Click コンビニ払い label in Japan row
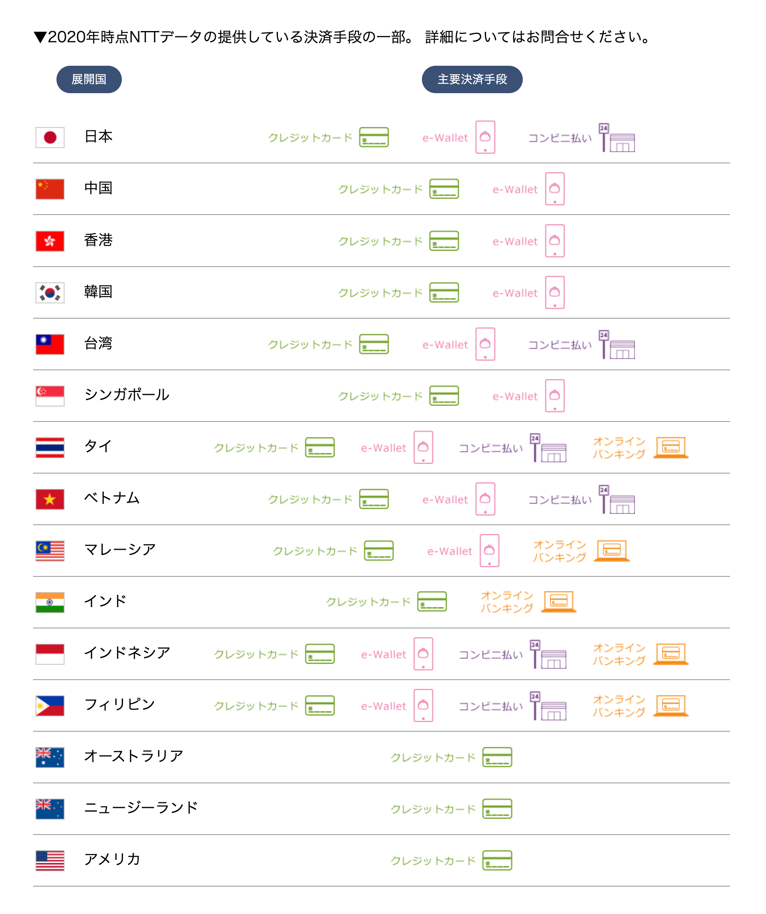Viewport: 766px width, 914px height. 560,138
